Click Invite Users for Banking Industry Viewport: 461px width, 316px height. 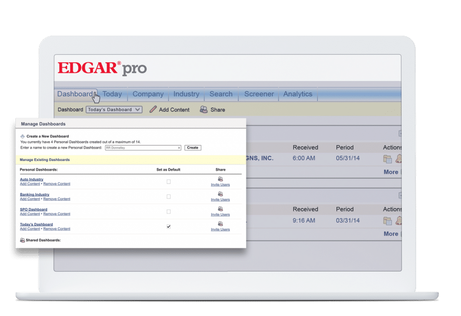click(220, 199)
